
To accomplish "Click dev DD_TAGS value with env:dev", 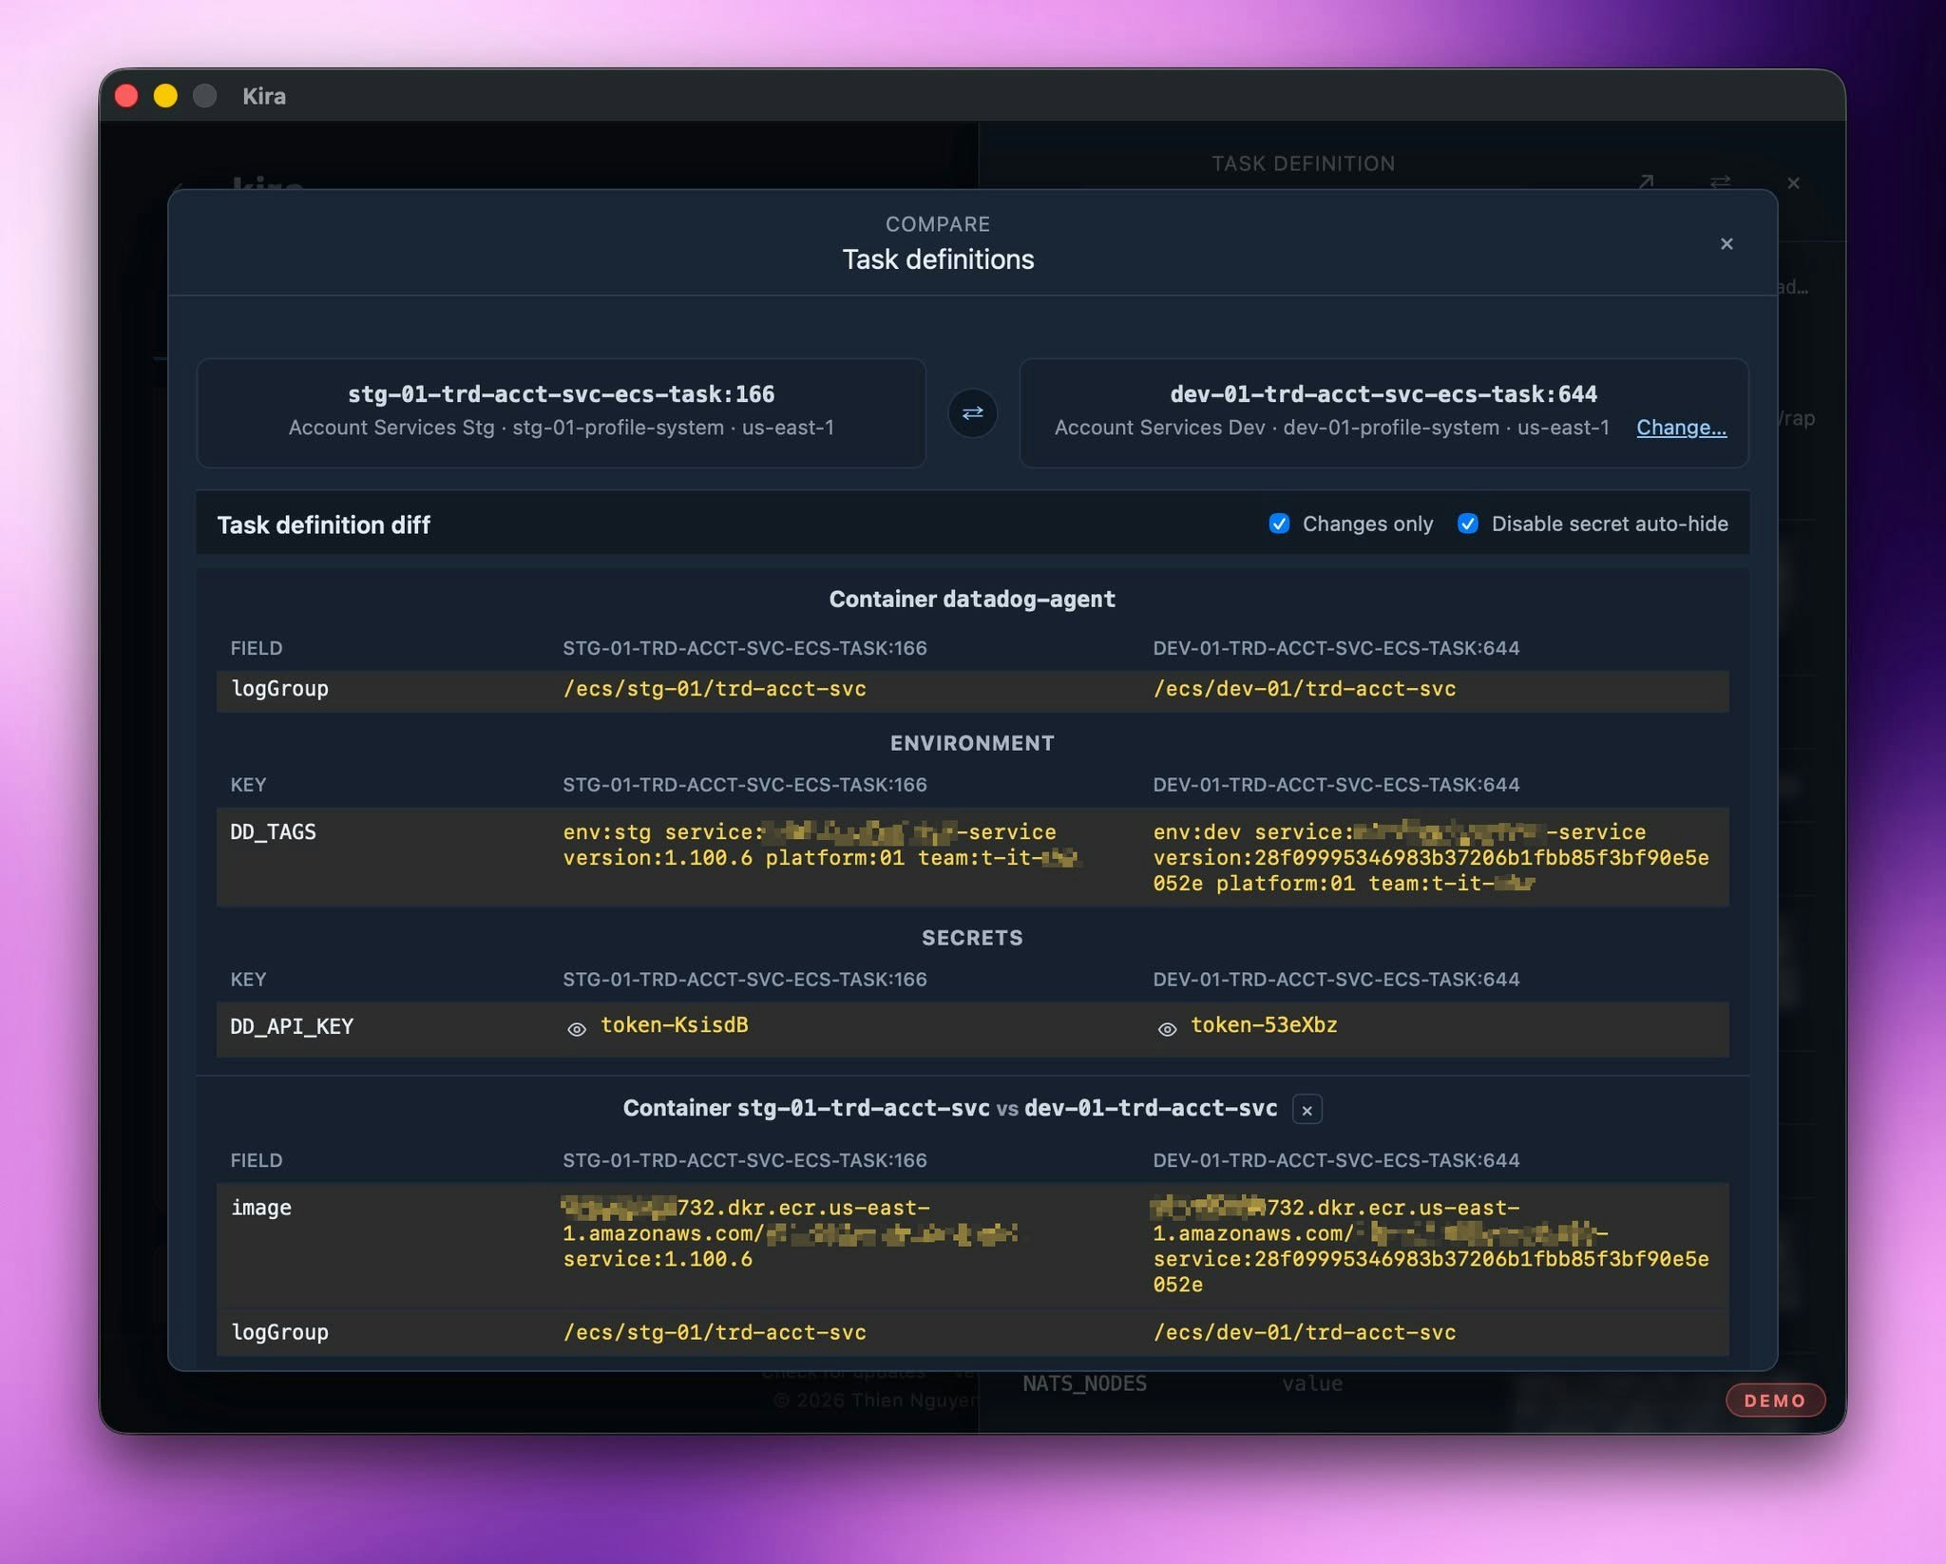I will (x=1431, y=858).
